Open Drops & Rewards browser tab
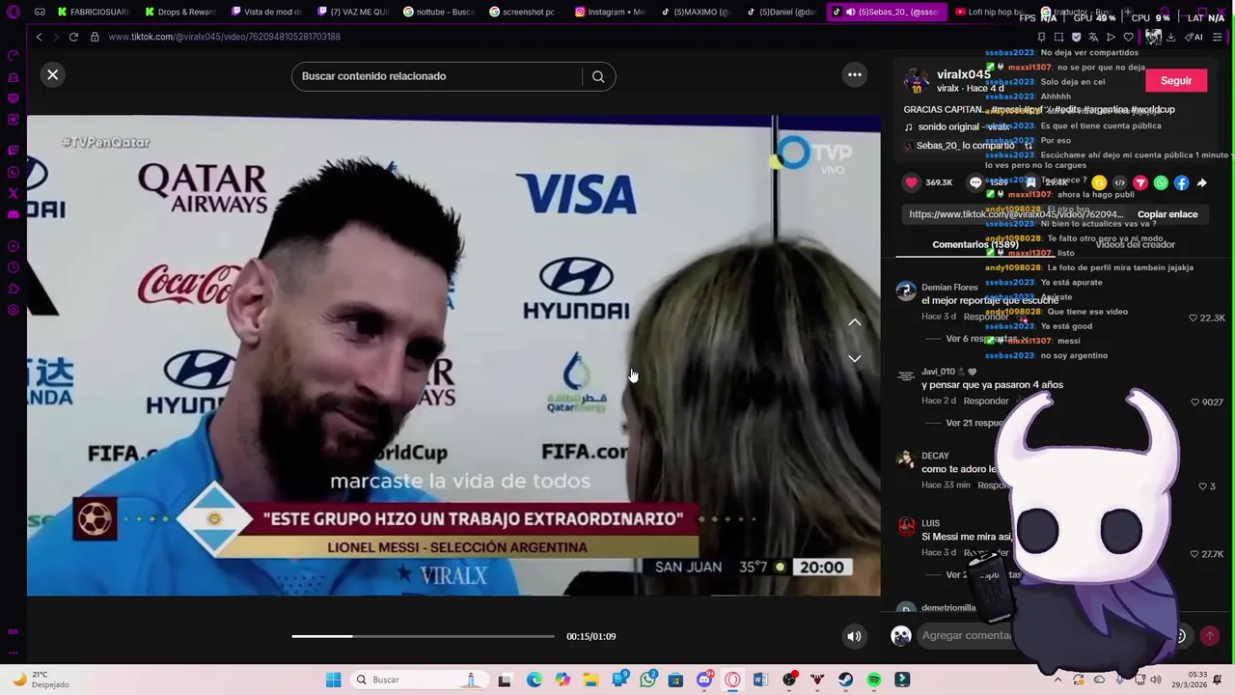This screenshot has height=695, width=1235. 180,12
